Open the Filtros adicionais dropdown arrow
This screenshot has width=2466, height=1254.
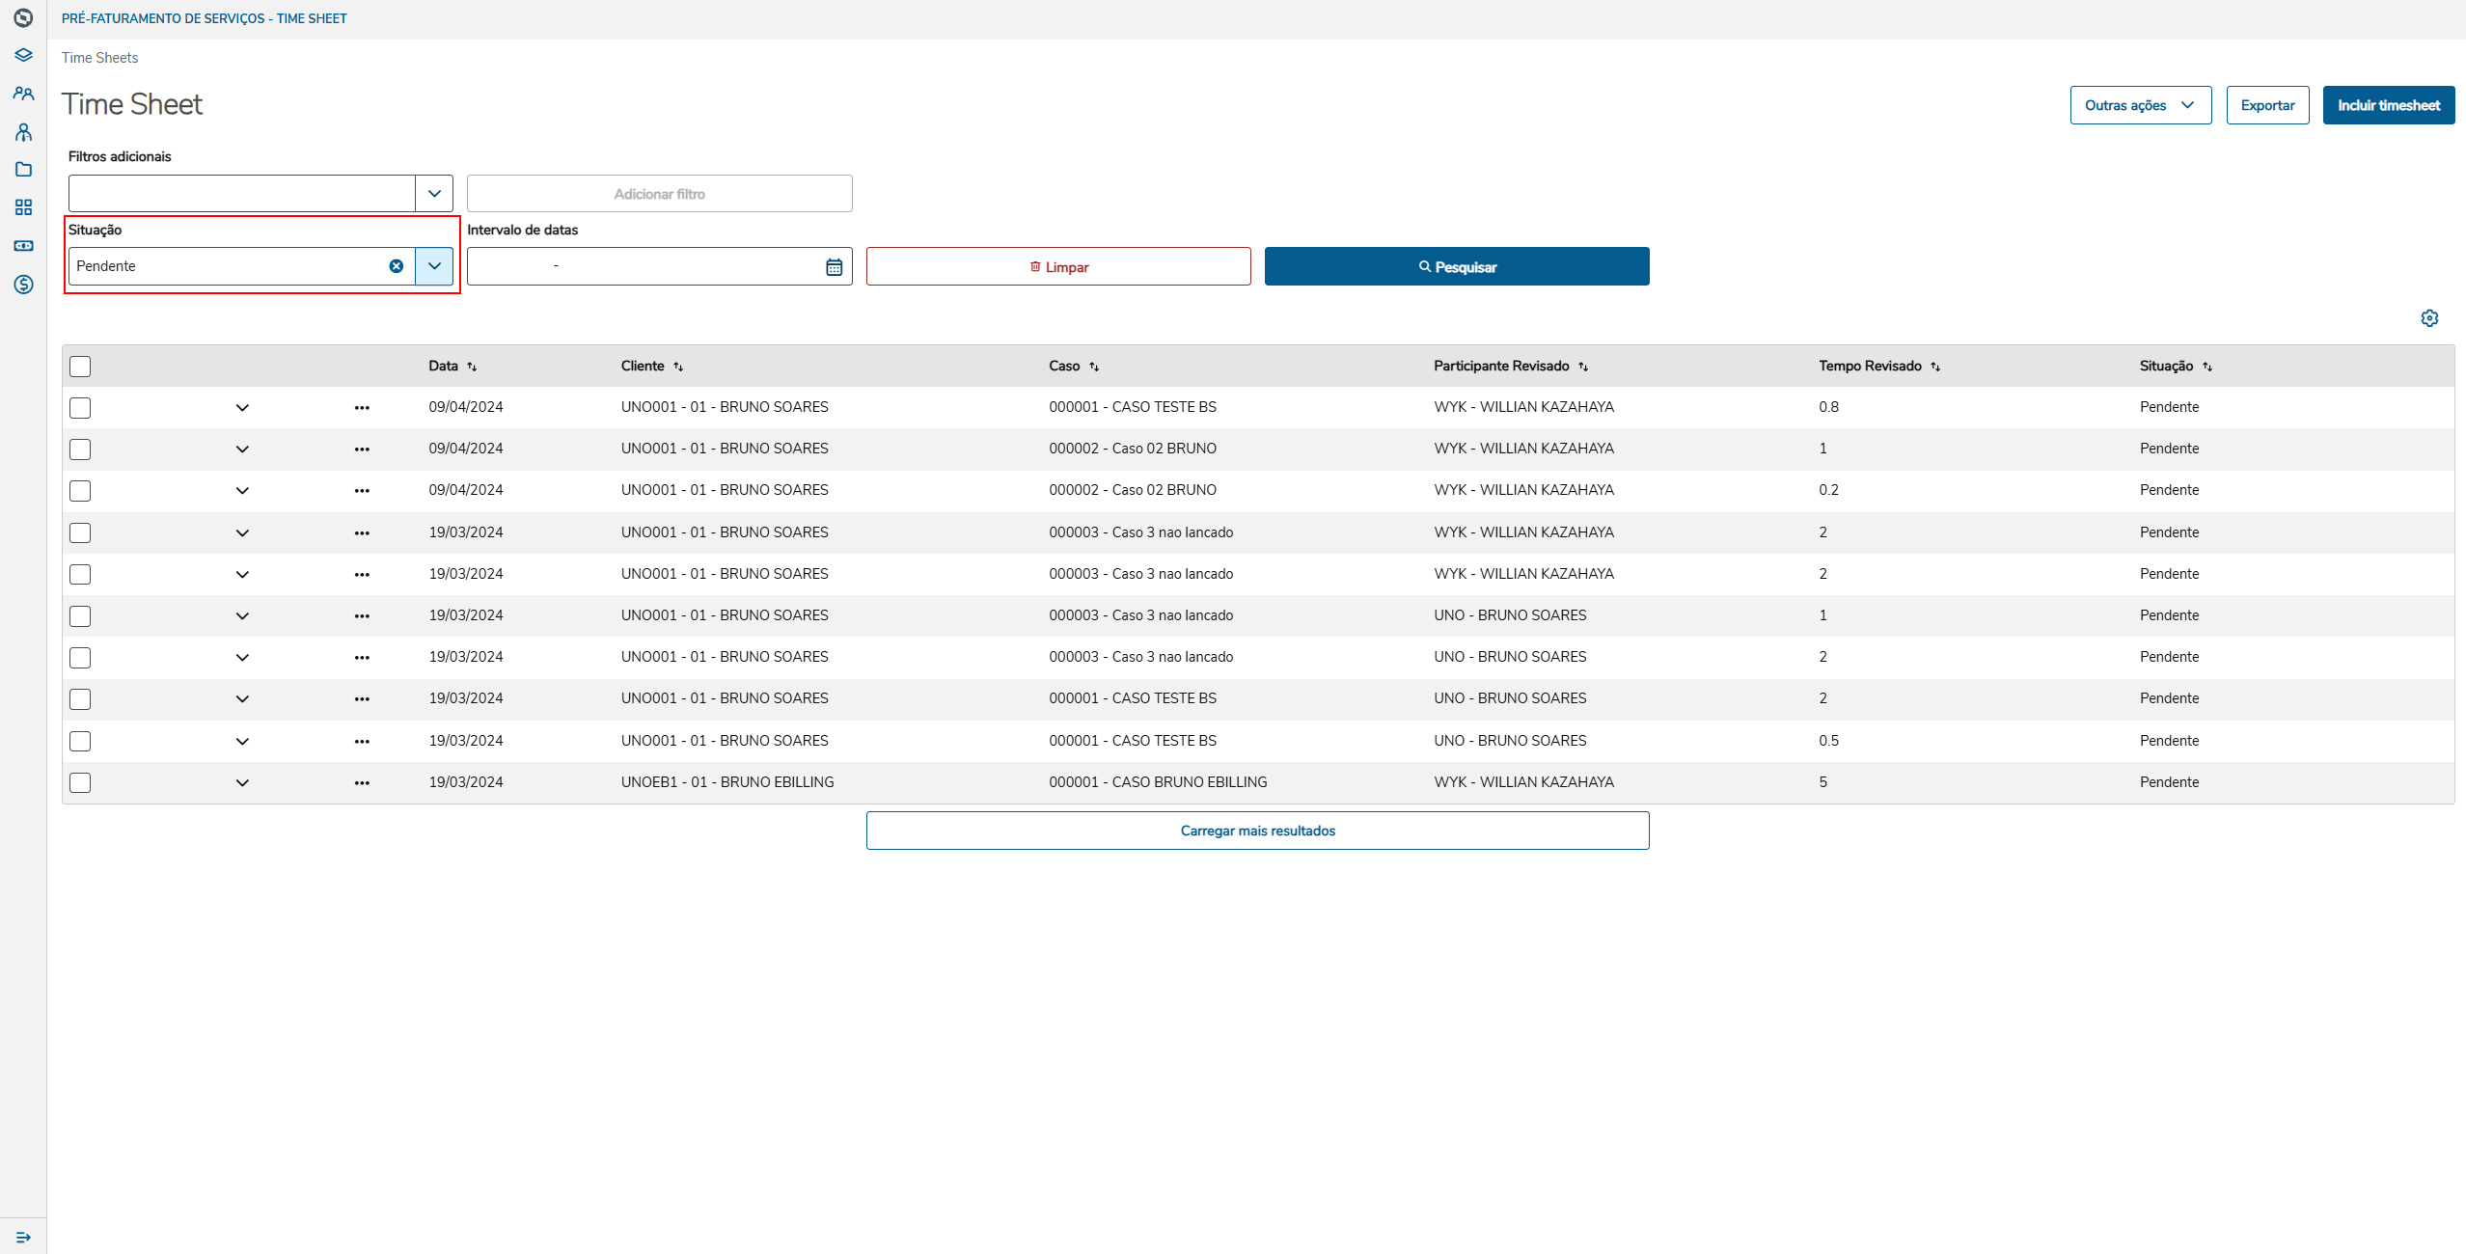click(434, 194)
